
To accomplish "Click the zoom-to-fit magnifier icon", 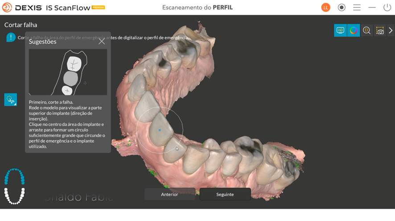I will point(367,30).
